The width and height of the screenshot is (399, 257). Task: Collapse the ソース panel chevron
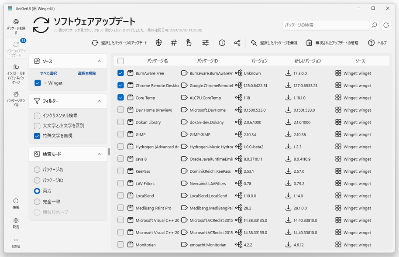99,61
